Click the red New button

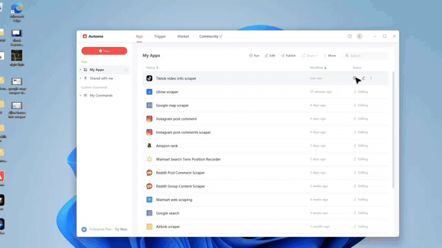[x=104, y=51]
